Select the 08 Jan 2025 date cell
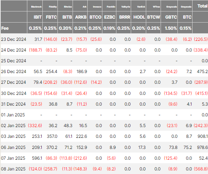 coord(13,169)
